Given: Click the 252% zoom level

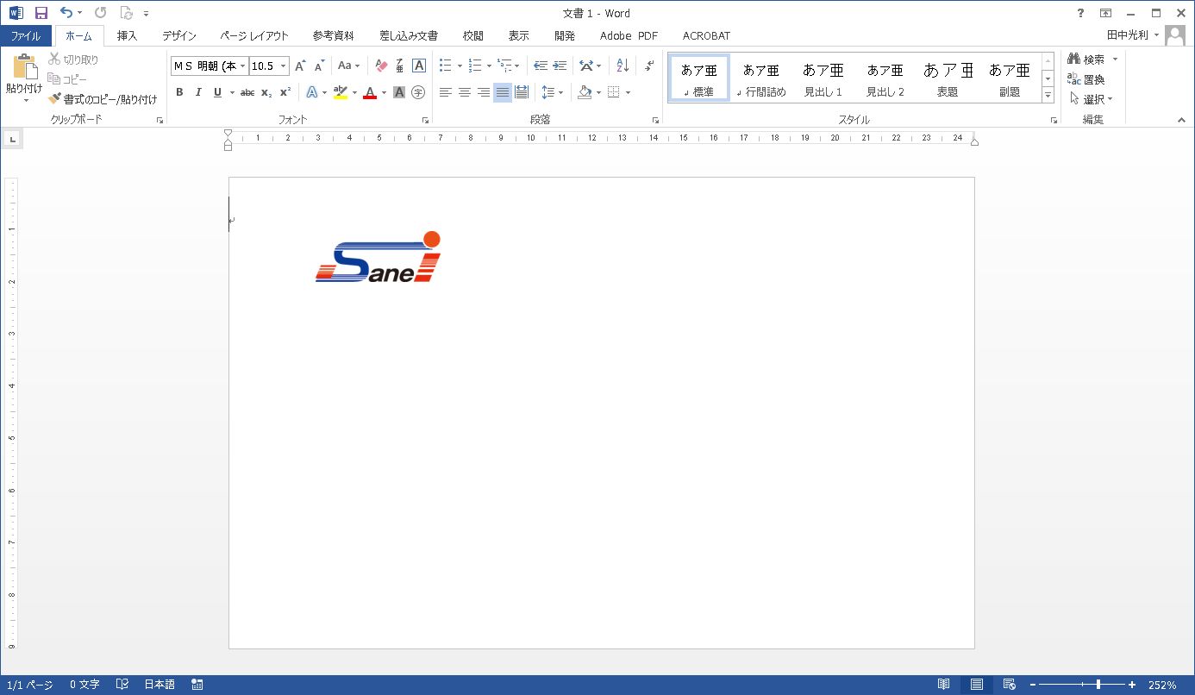Looking at the screenshot, I should click(x=1162, y=685).
